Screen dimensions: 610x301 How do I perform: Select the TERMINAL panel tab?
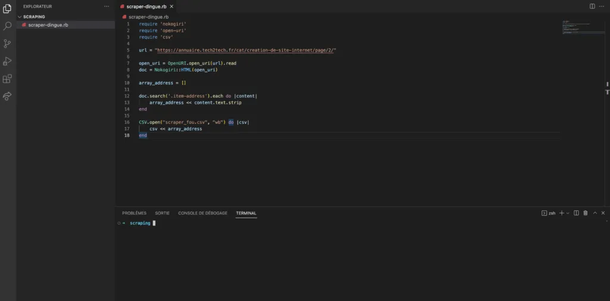[x=246, y=213]
